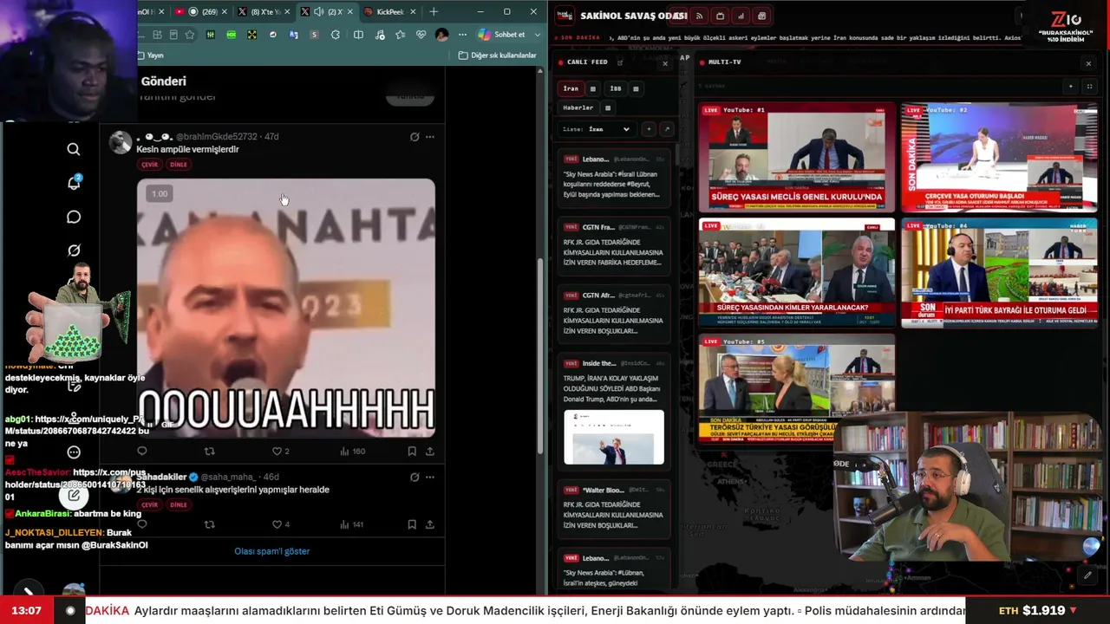This screenshot has width=1110, height=624.
Task: Open more options on the Sahadakiler post
Action: pyautogui.click(x=430, y=477)
